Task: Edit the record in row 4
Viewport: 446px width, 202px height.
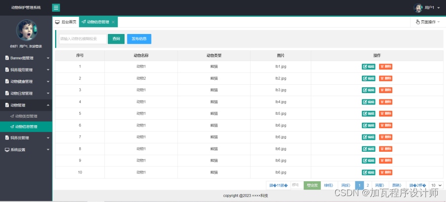Action: tap(368, 102)
